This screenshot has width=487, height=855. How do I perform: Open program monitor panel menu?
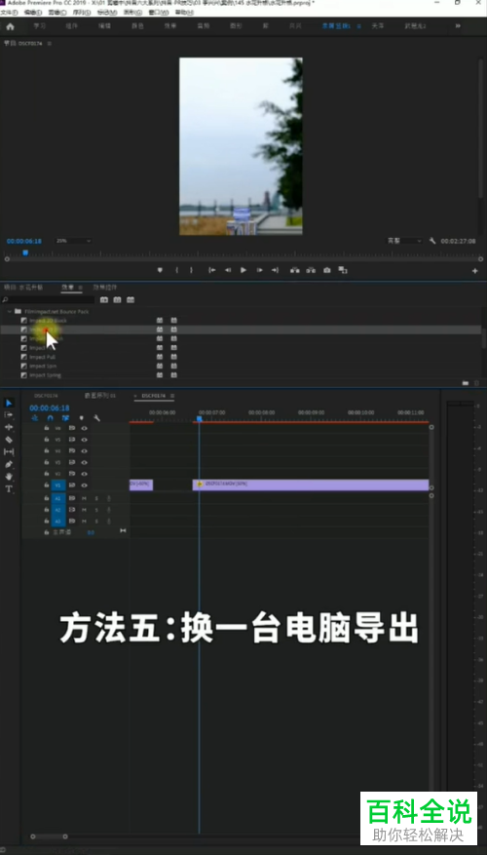pos(49,44)
